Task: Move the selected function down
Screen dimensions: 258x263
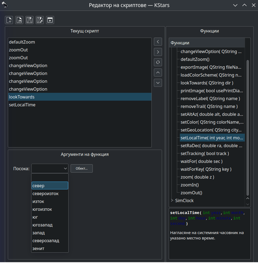Action: coord(158,83)
